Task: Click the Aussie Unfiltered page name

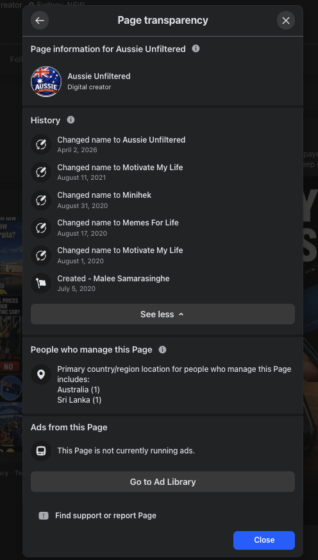Action: pyautogui.click(x=99, y=76)
